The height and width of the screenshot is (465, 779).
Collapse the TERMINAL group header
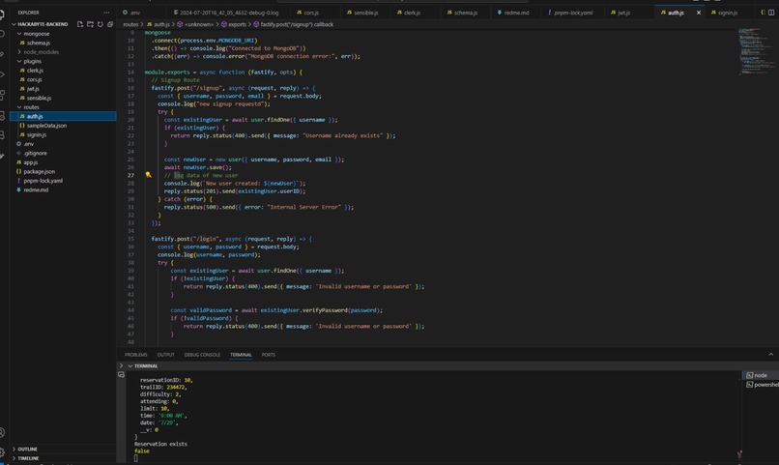(x=145, y=365)
